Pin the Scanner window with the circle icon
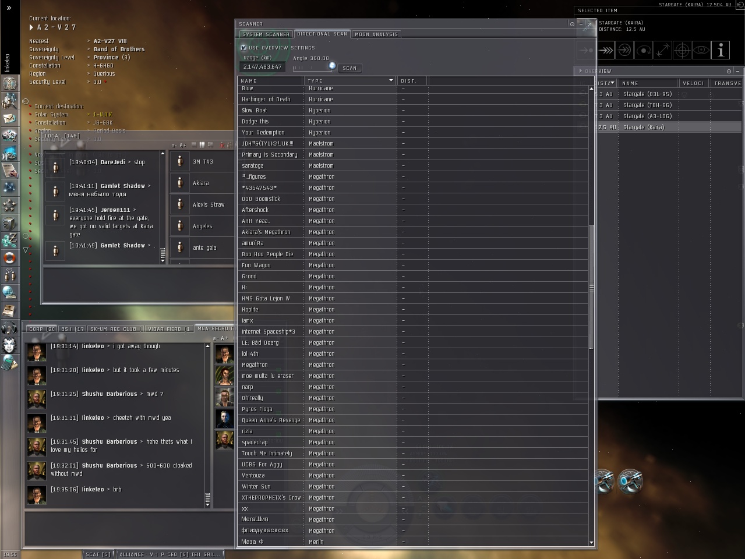Viewport: 745px width, 559px height. tap(572, 24)
